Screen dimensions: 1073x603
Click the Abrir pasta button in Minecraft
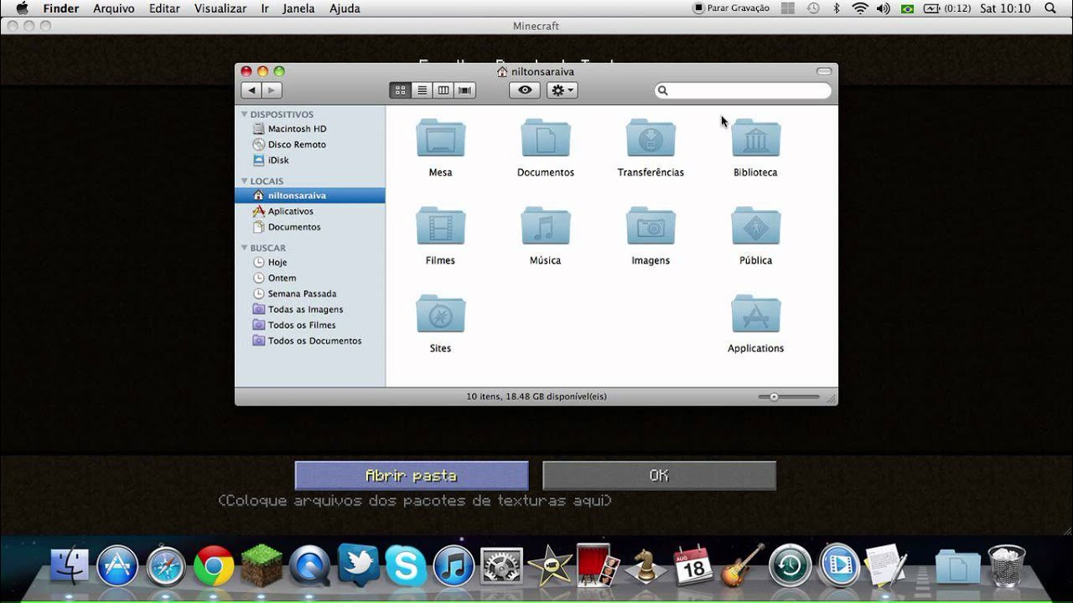(x=412, y=476)
